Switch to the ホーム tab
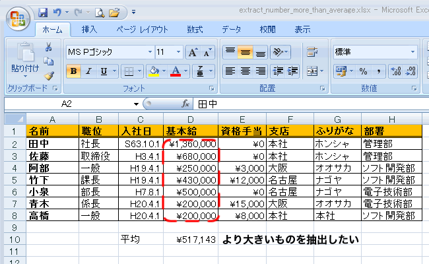Image resolution: width=429 pixels, height=264 pixels. [52, 30]
